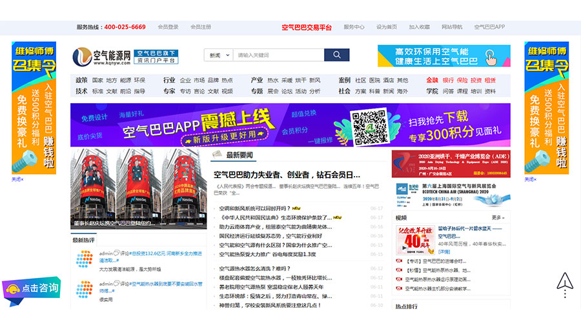
Task: Open the 空气巴巴交易平台 link
Action: pos(307,27)
